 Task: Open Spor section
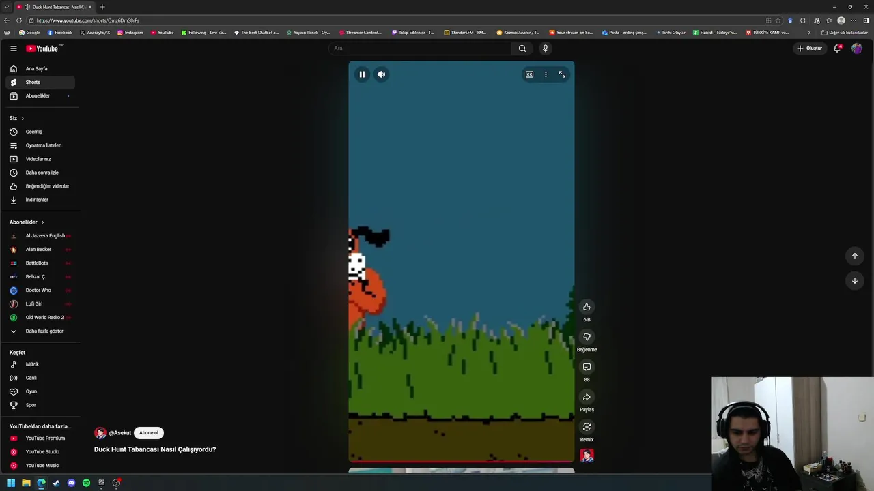coord(40,405)
